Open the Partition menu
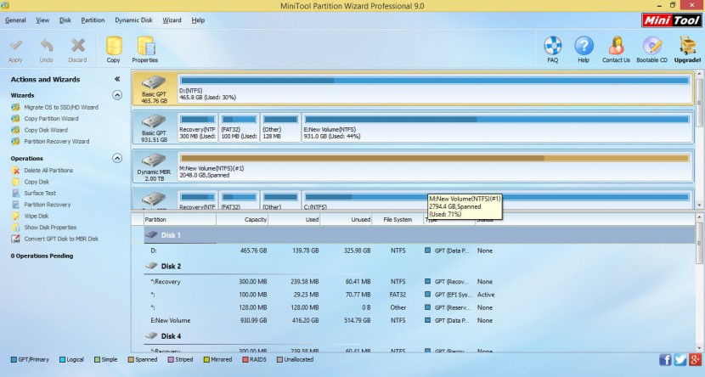Screen dimensions: 705x377 (93, 20)
